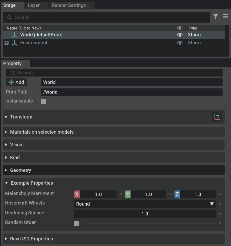Screen dimensions: 231x246
Task: Toggle visibility of the World prim
Action: pos(180,35)
